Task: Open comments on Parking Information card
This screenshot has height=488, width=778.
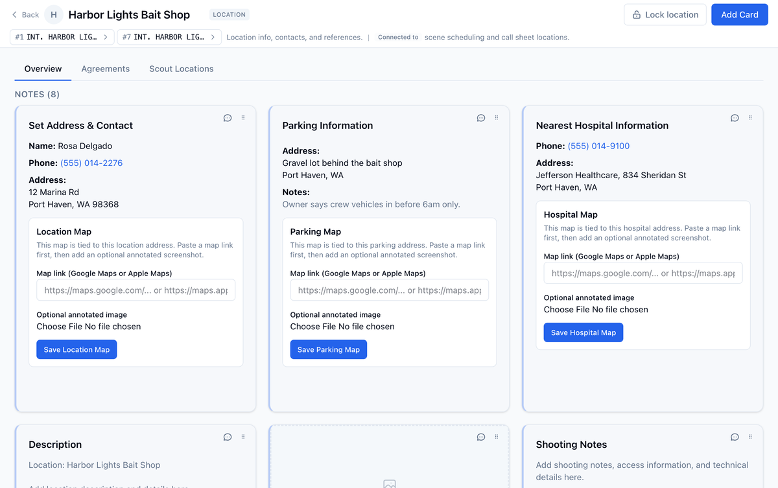Action: pyautogui.click(x=481, y=118)
